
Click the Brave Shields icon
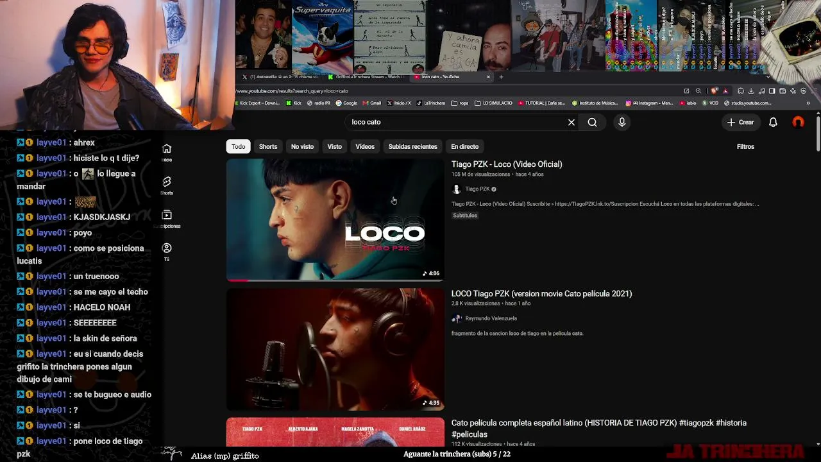click(714, 91)
